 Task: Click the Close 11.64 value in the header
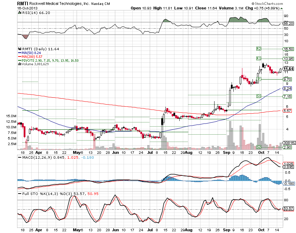206,8
